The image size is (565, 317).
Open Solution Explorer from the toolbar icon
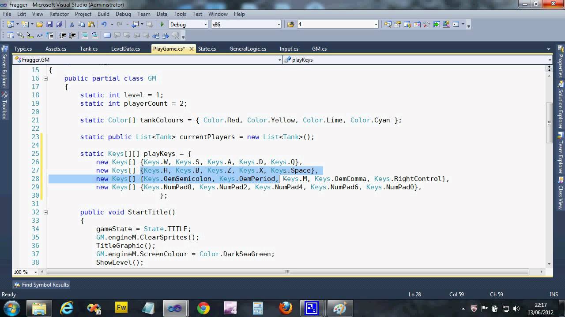pos(388,25)
